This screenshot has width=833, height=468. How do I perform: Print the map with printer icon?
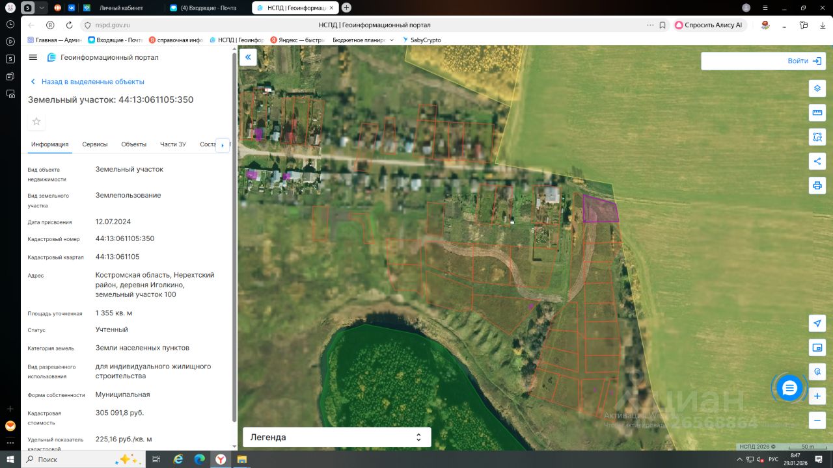(x=817, y=185)
